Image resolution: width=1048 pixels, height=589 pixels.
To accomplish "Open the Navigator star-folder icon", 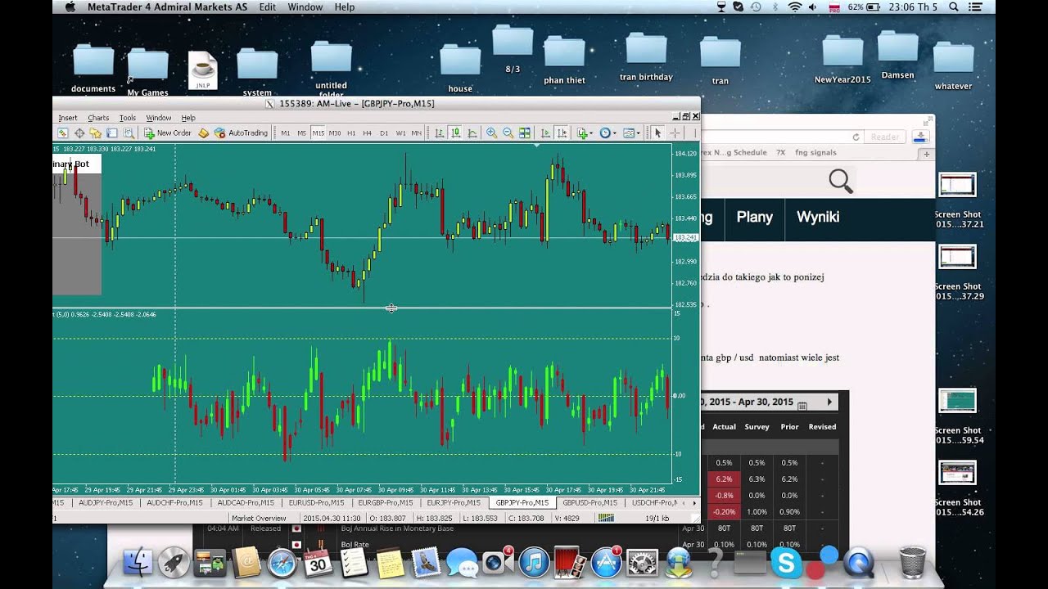I will point(96,133).
